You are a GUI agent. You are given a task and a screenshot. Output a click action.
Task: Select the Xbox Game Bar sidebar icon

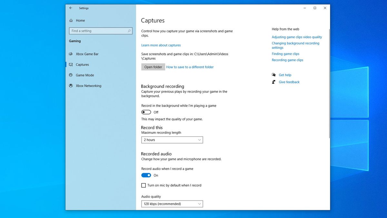coord(71,54)
